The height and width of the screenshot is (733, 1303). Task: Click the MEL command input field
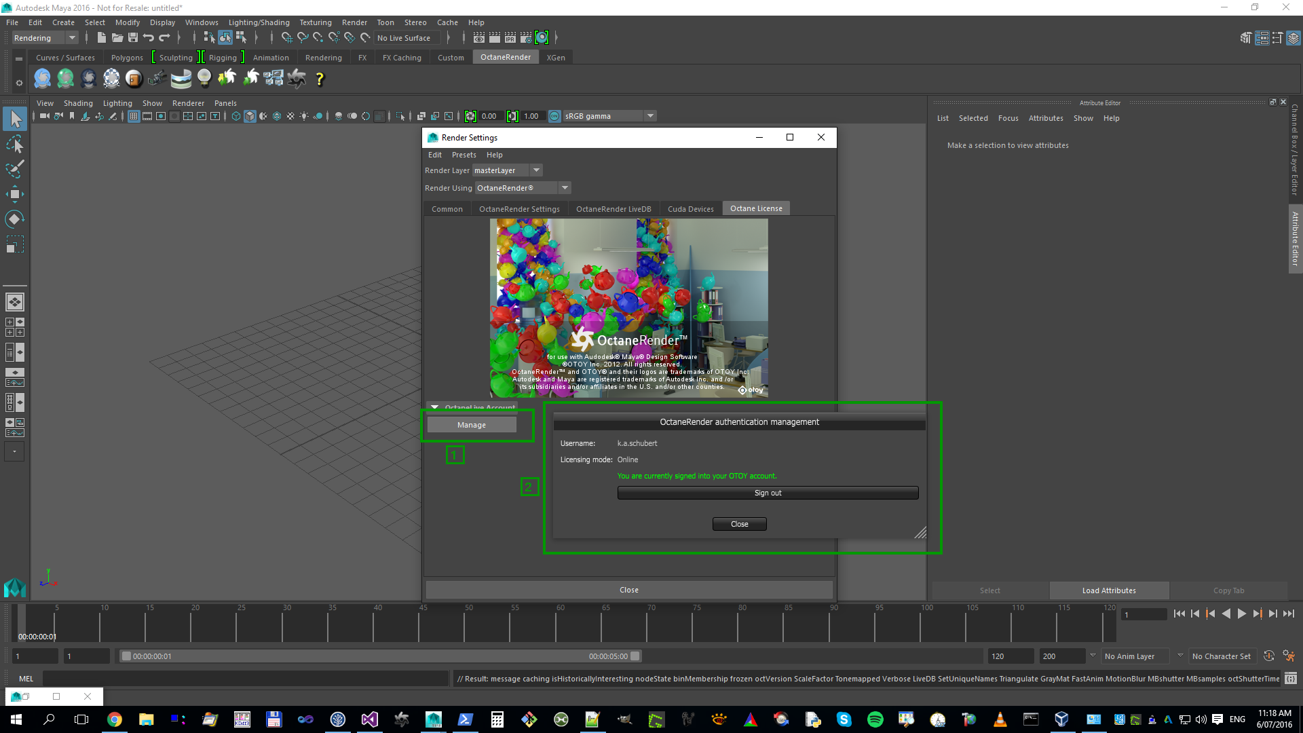pyautogui.click(x=244, y=679)
